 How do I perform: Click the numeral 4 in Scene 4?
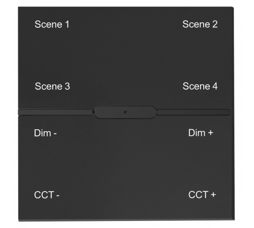click(x=215, y=86)
